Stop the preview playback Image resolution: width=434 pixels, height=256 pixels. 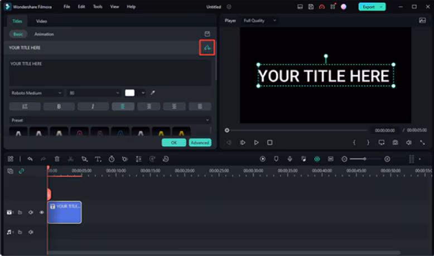[269, 142]
